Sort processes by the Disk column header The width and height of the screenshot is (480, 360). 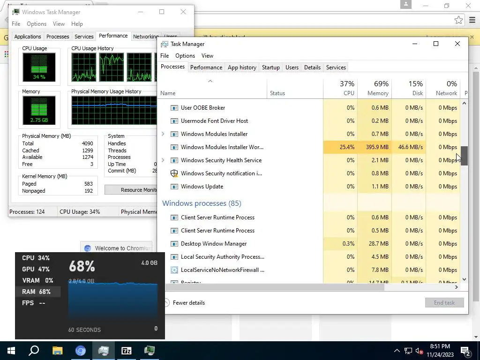click(409, 88)
